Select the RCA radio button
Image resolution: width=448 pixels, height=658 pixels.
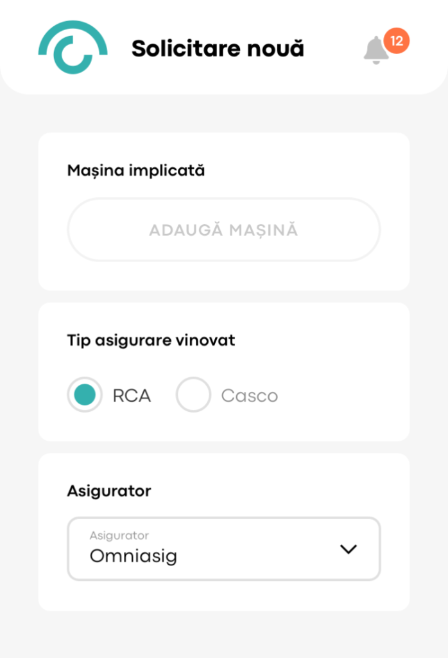pyautogui.click(x=85, y=395)
